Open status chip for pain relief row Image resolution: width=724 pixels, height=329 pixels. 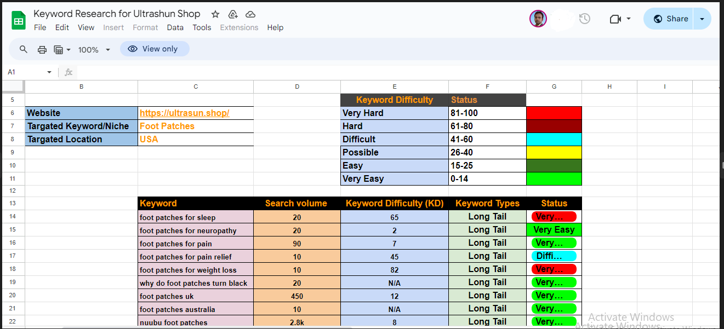click(554, 256)
